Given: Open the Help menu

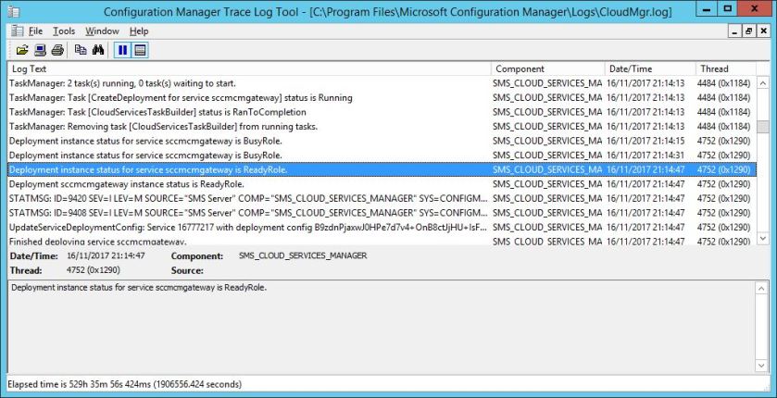Looking at the screenshot, I should tap(139, 31).
